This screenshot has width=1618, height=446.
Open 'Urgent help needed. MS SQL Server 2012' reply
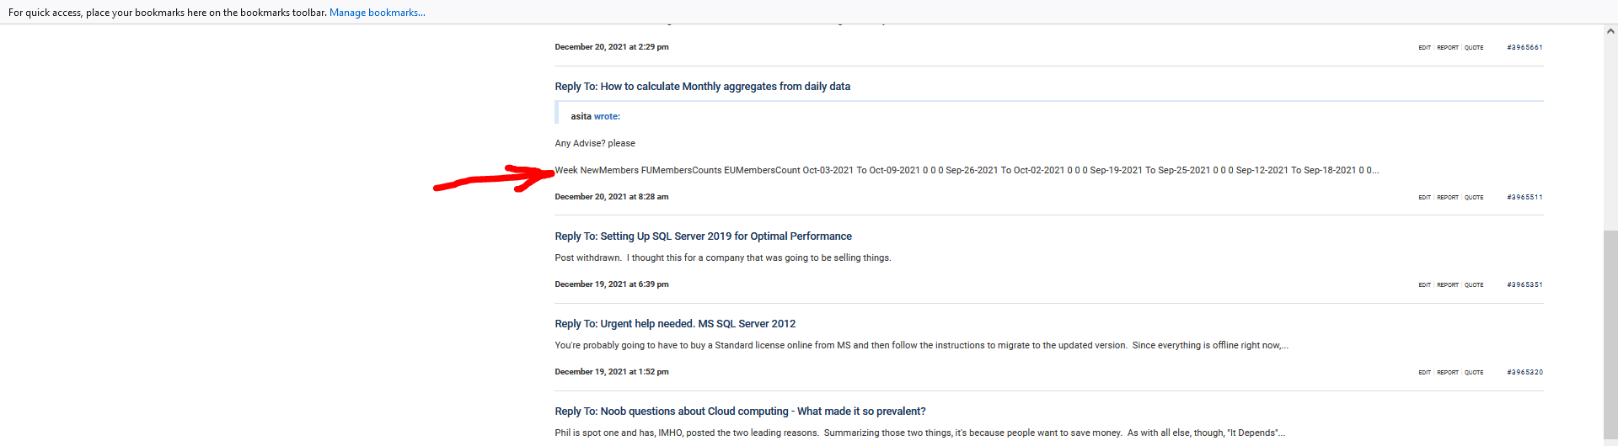coord(675,324)
